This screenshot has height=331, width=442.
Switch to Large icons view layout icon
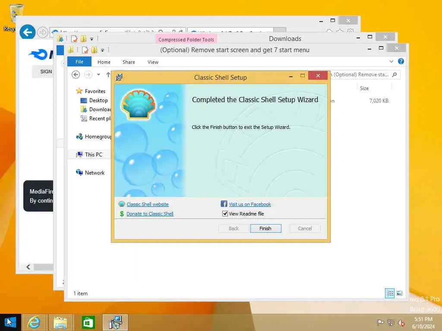click(x=399, y=293)
